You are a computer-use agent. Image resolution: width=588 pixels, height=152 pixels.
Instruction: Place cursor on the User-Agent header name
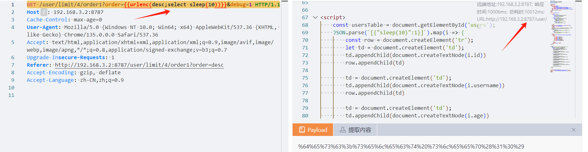pos(42,27)
